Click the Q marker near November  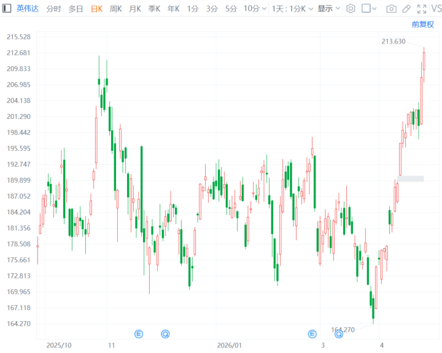165,334
